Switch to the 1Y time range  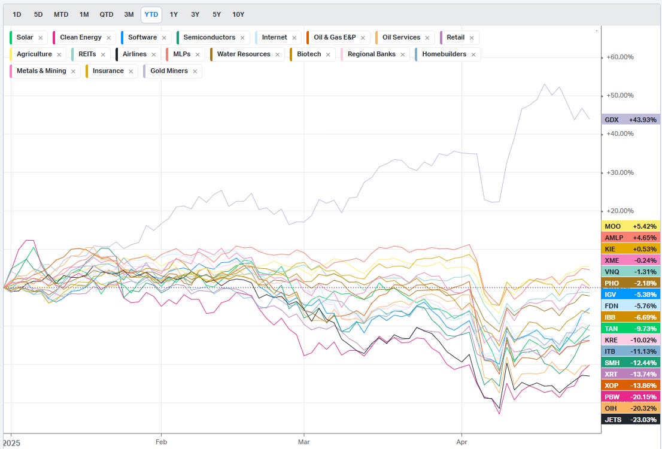coord(174,14)
